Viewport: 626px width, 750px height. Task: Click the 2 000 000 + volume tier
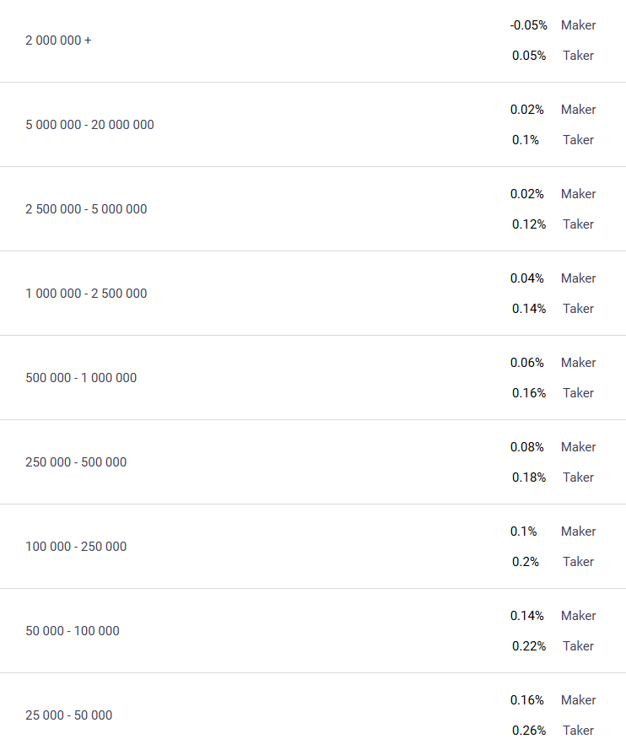tap(58, 40)
